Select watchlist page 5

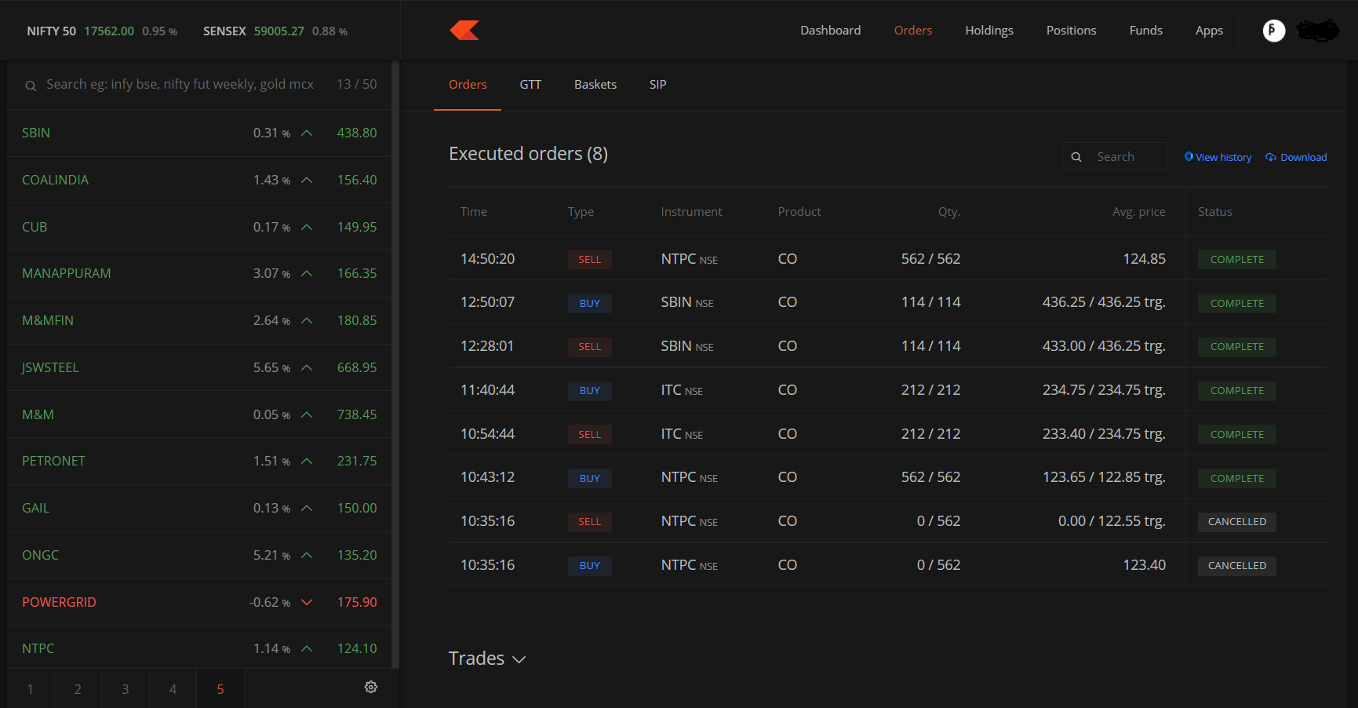[220, 689]
